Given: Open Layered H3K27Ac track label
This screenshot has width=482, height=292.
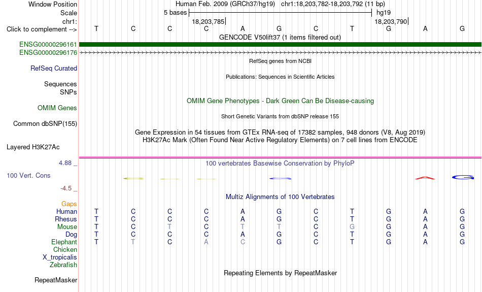Looking at the screenshot, I should (33, 147).
